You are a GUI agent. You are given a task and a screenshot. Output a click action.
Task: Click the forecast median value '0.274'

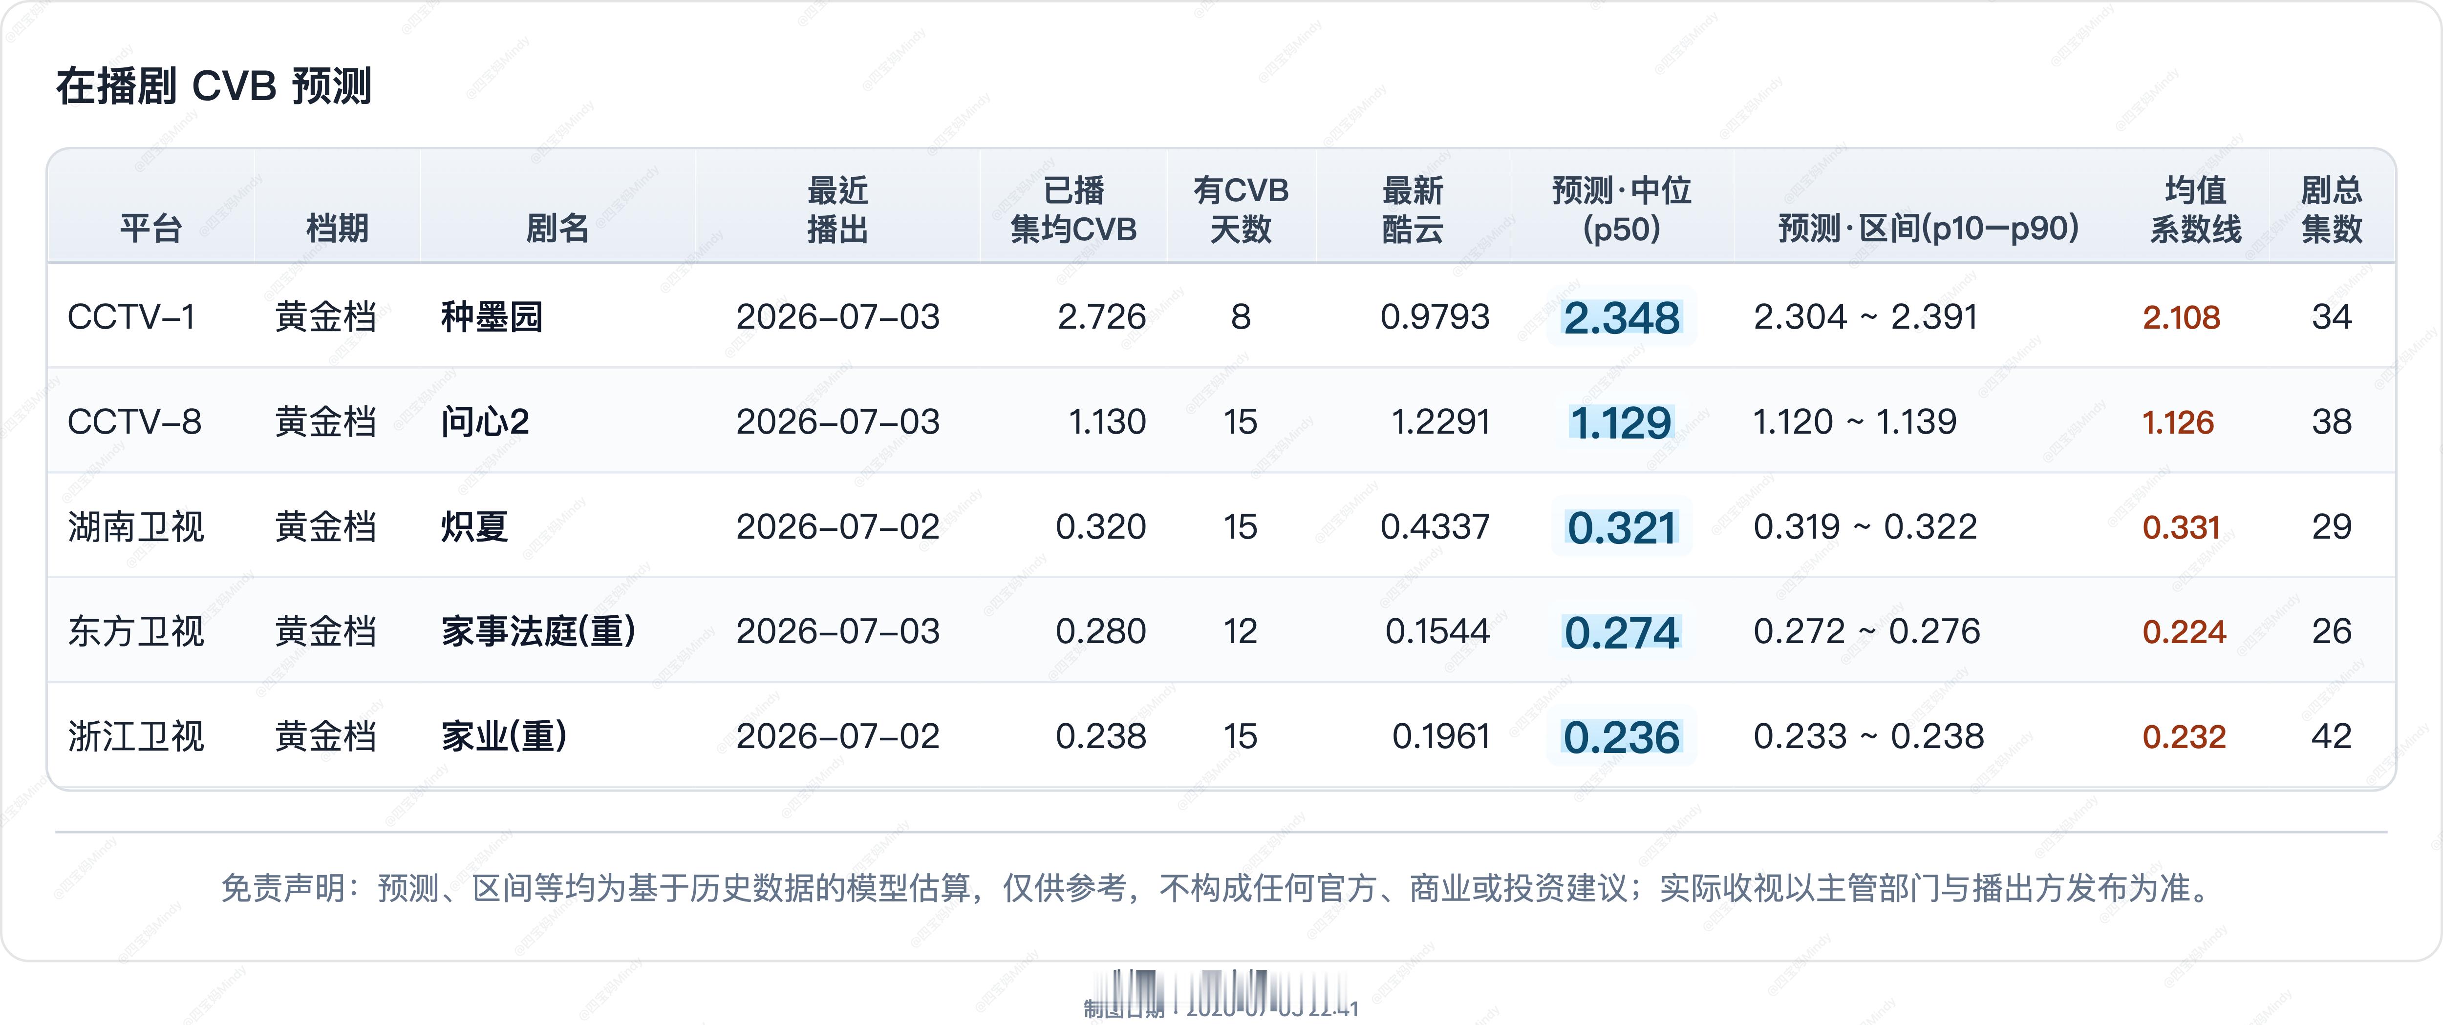1622,633
